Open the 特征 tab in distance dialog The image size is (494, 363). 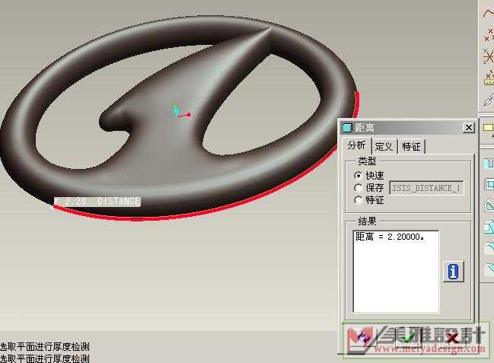(x=412, y=147)
